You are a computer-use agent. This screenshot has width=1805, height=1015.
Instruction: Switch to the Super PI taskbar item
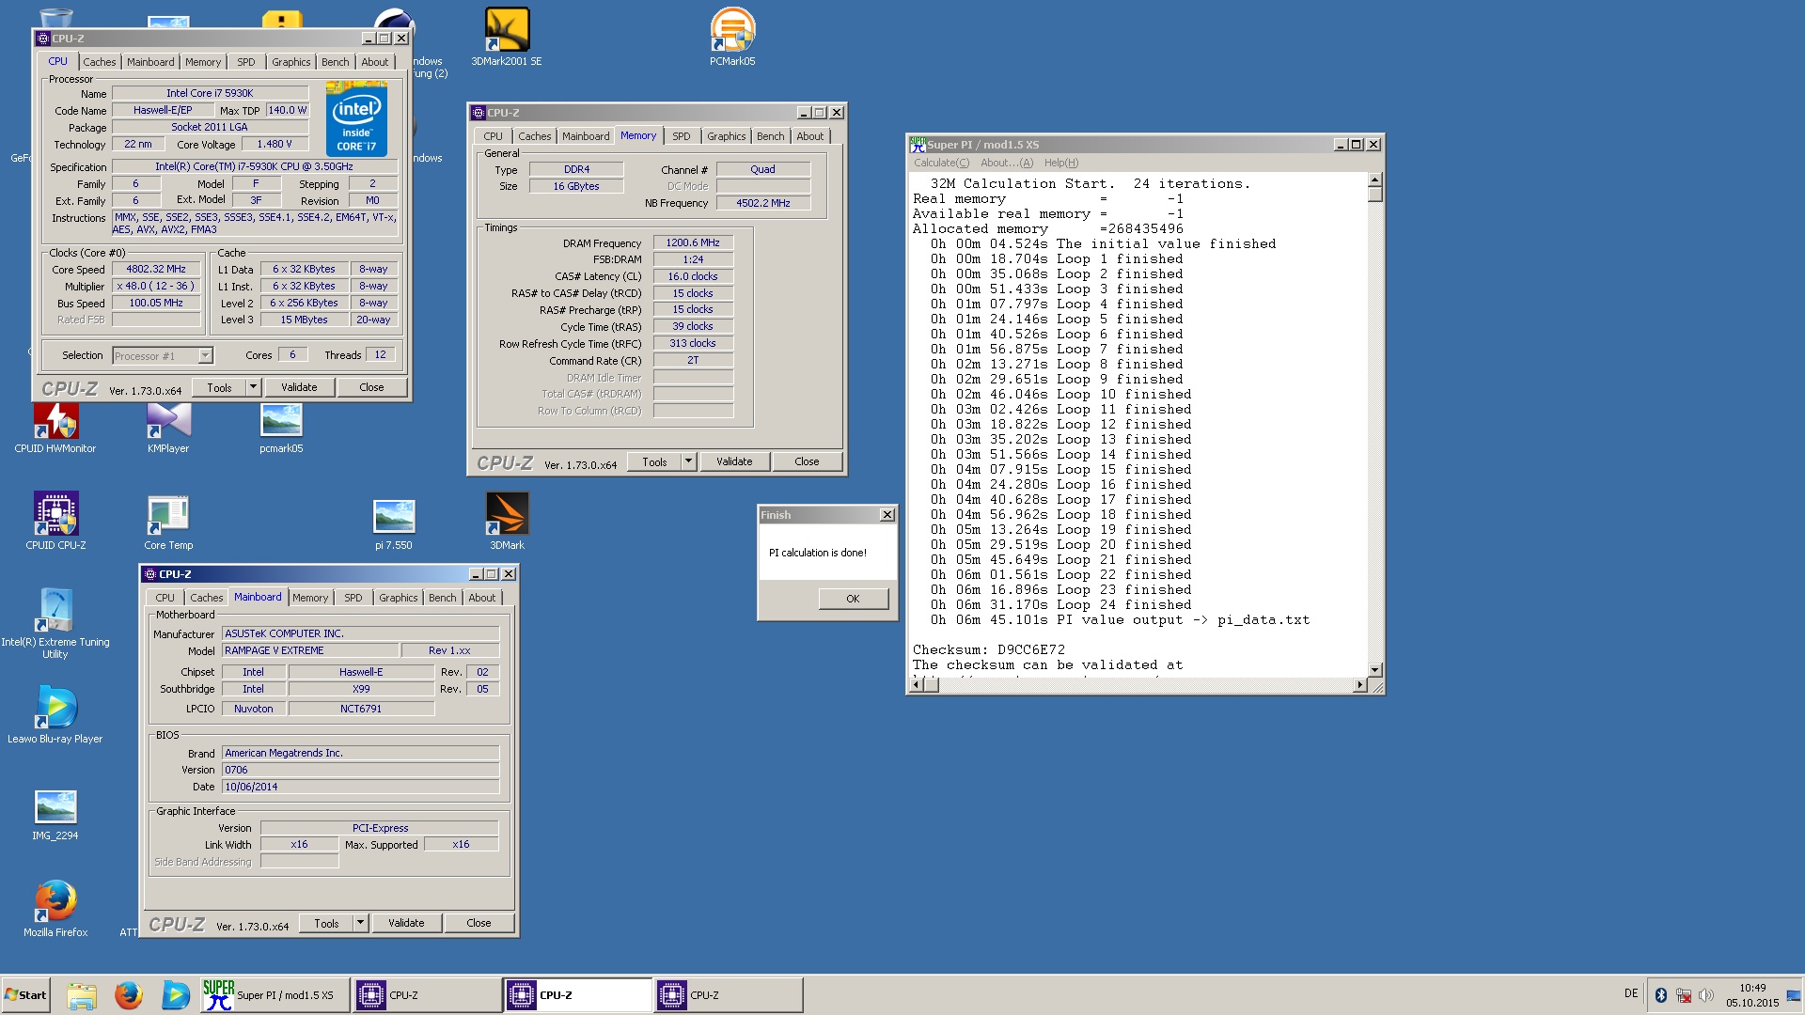[275, 995]
